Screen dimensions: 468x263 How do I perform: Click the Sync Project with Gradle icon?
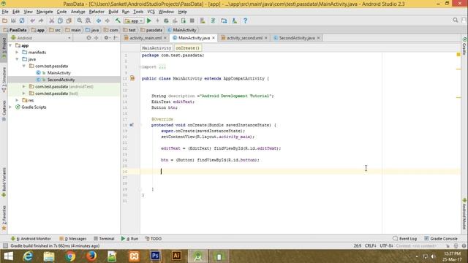(x=213, y=20)
